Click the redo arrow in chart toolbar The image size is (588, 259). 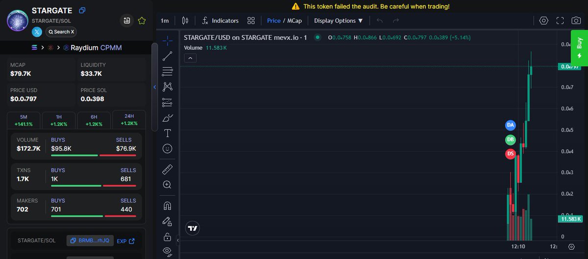pos(396,21)
